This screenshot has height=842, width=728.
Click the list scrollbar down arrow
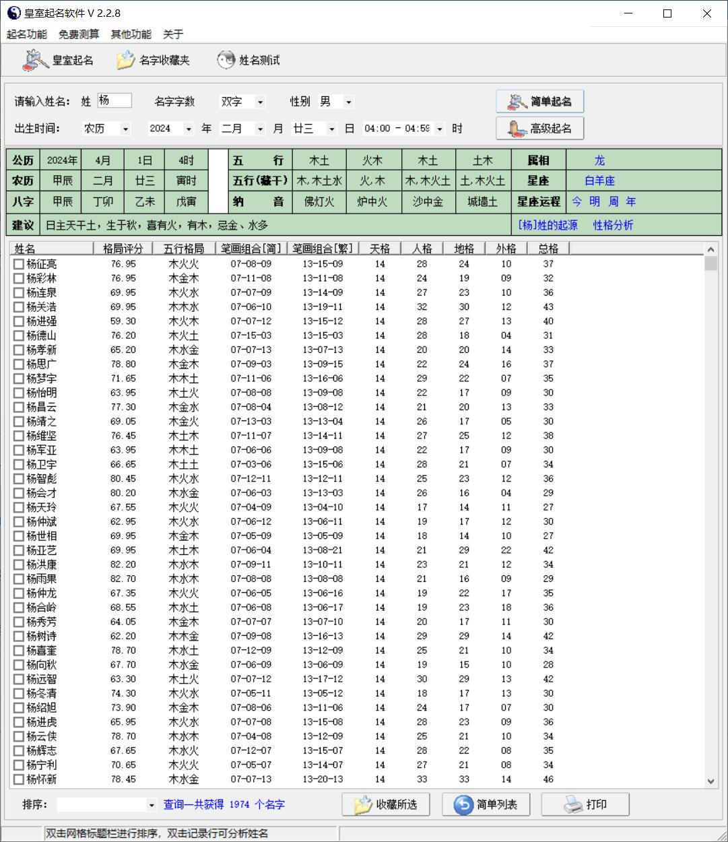[711, 781]
